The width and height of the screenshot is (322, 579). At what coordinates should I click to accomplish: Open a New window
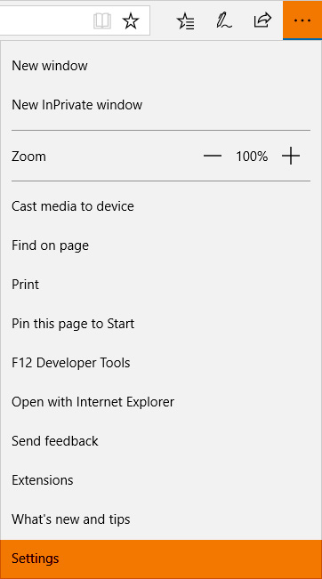point(161,66)
